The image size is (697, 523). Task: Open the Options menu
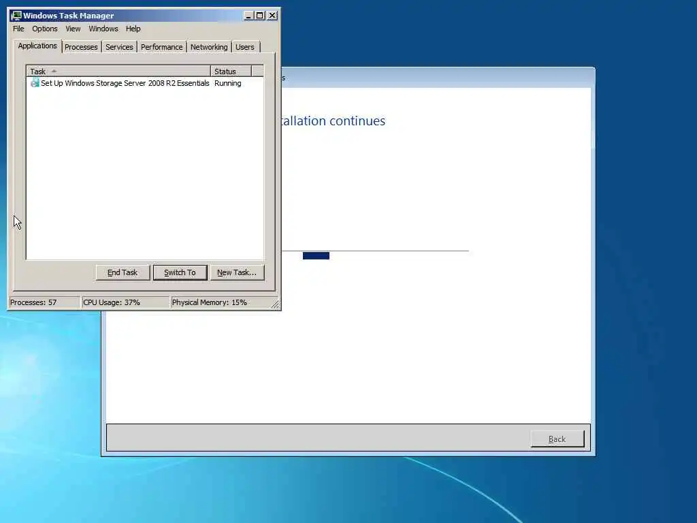tap(44, 29)
